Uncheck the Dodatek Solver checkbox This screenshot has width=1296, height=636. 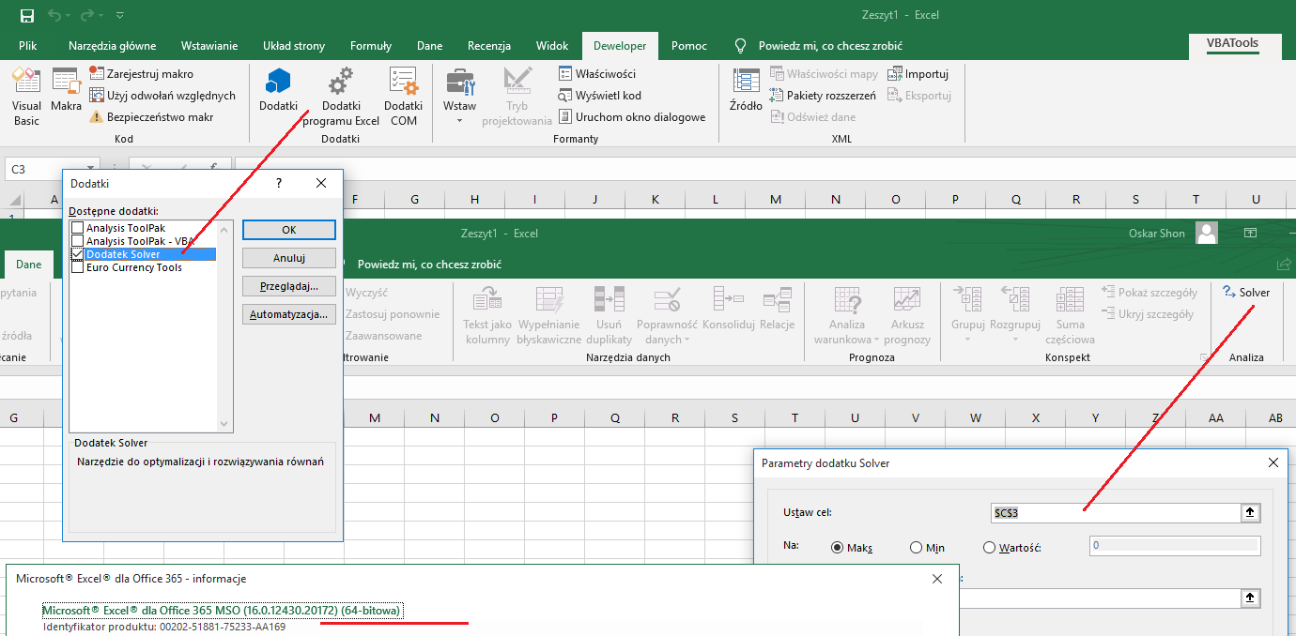pos(77,254)
